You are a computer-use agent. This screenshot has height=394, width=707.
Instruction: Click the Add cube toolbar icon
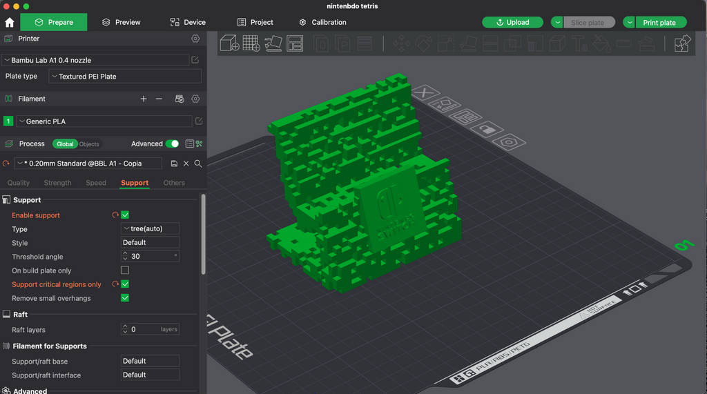pyautogui.click(x=229, y=43)
